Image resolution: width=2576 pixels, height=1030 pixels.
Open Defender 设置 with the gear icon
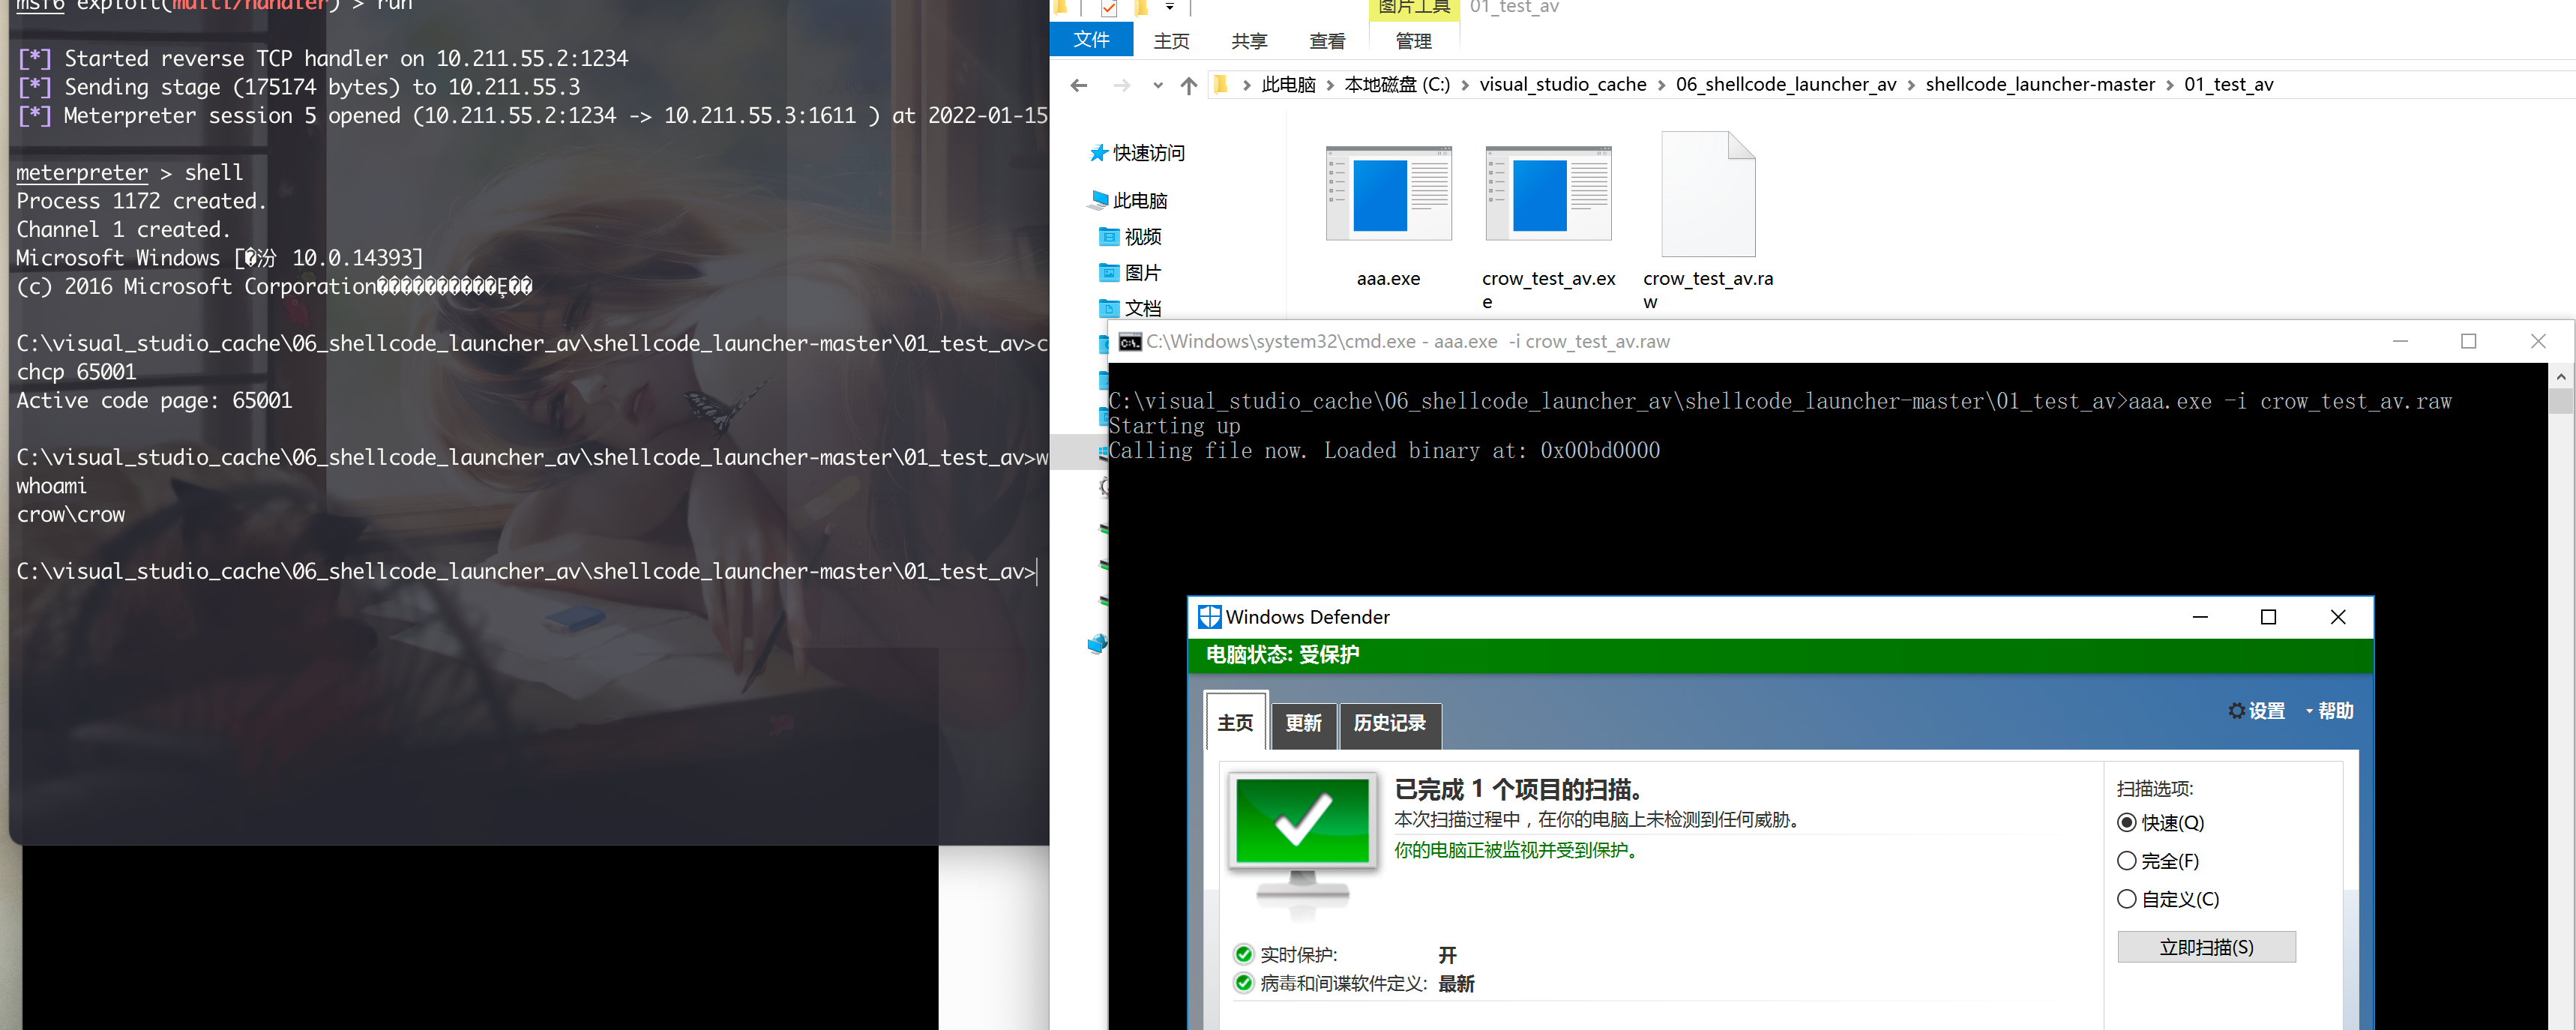[x=2256, y=711]
